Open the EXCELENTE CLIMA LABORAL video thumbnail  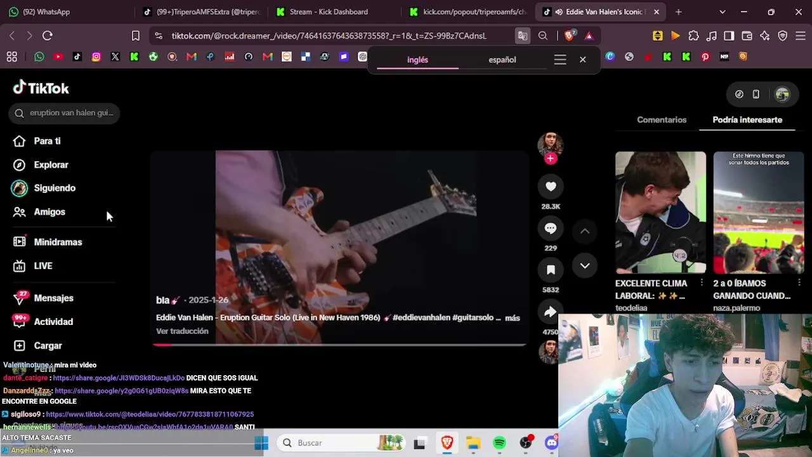(x=660, y=213)
